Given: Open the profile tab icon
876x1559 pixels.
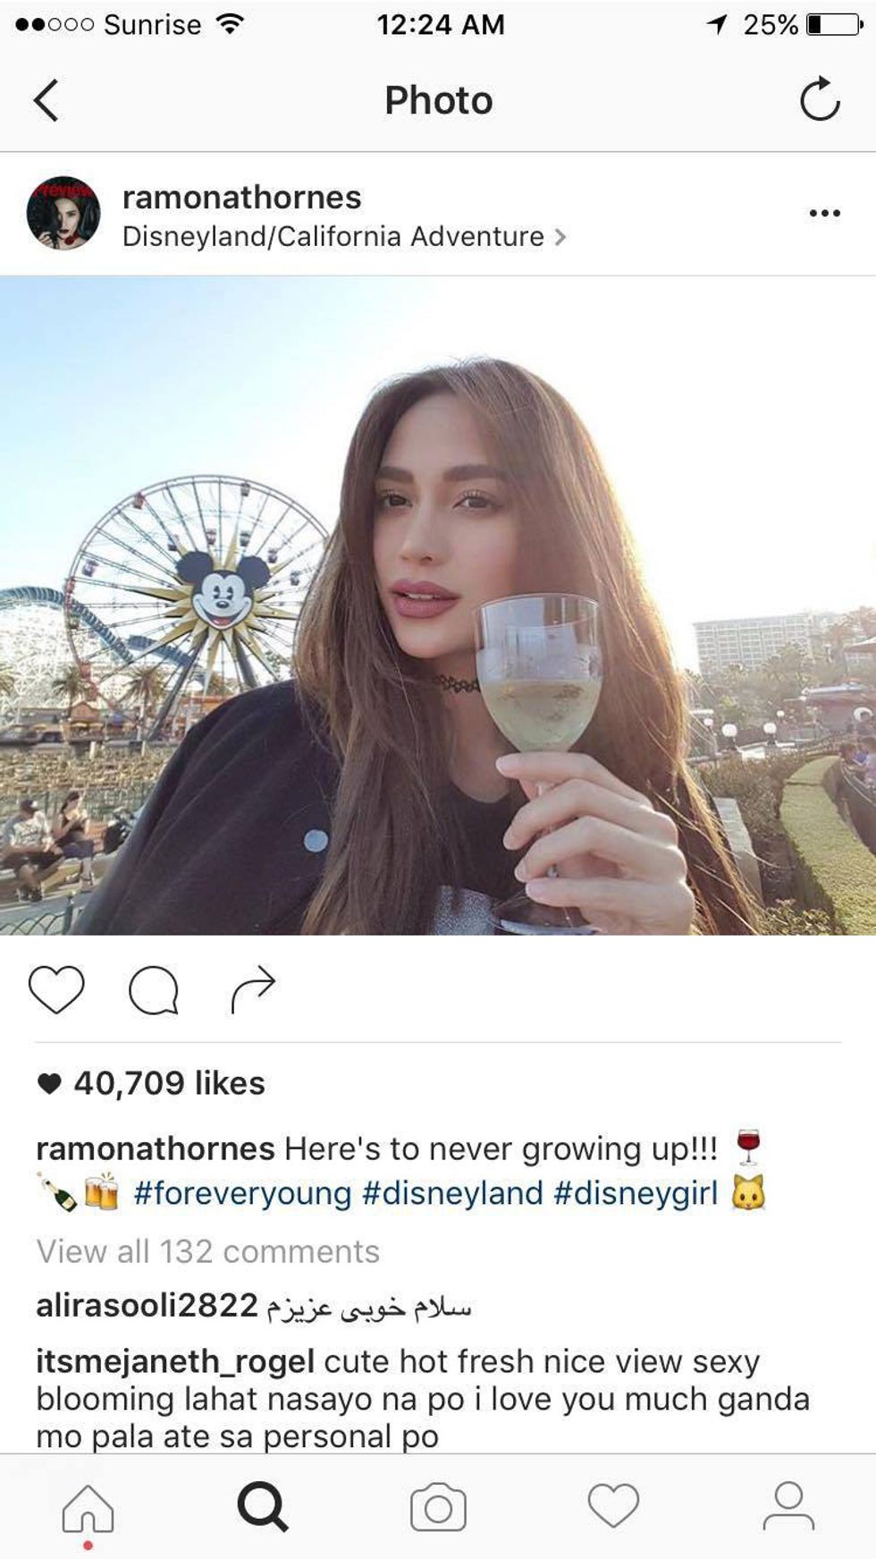Looking at the screenshot, I should 788,1506.
